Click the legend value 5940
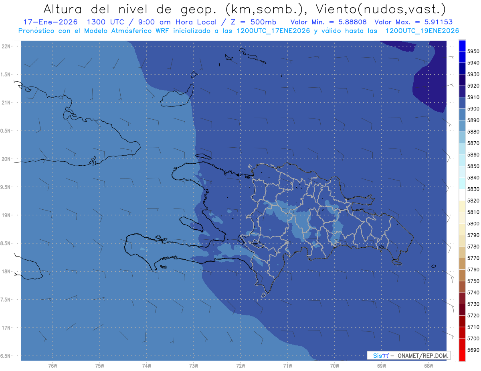 473,63
